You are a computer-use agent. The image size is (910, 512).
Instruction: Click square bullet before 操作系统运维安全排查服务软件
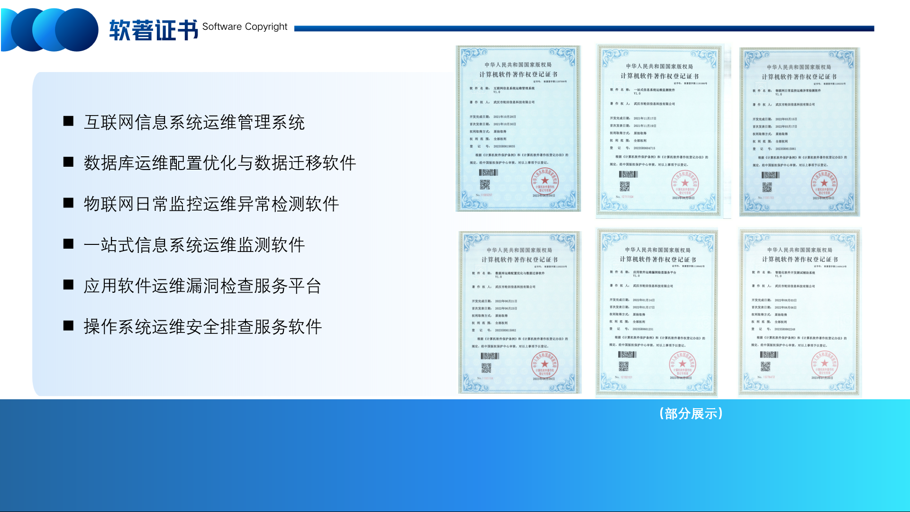coord(69,326)
